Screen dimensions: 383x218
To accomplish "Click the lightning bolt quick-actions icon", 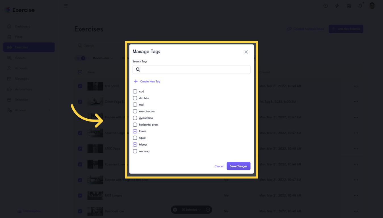I will point(337,6).
